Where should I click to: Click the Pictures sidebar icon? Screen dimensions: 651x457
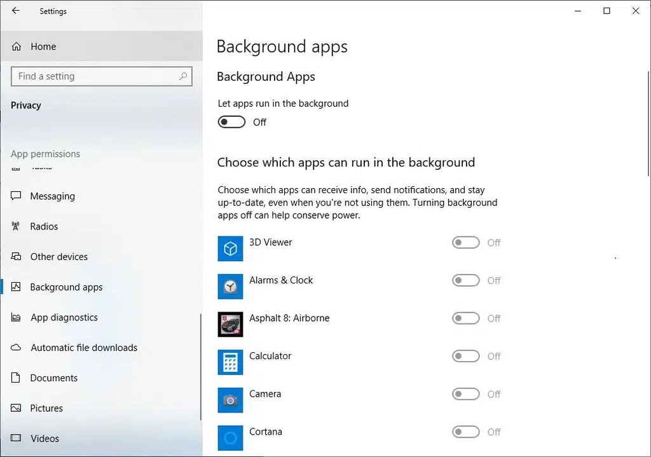16,408
